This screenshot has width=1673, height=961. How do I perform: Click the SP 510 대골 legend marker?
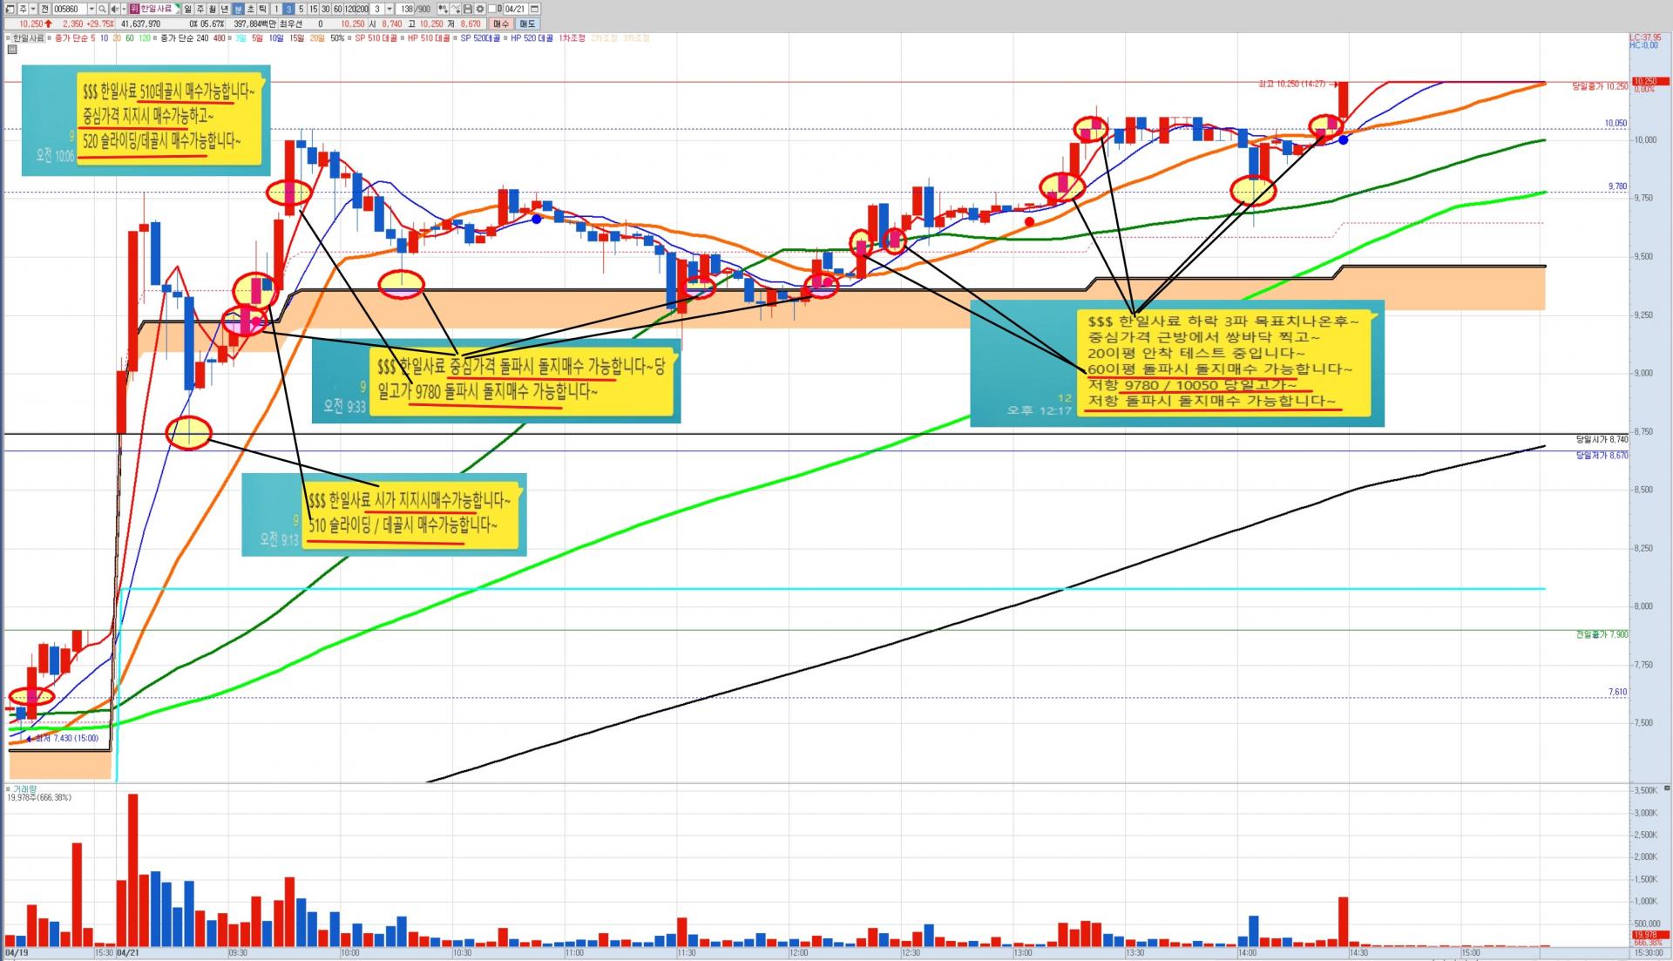349,38
